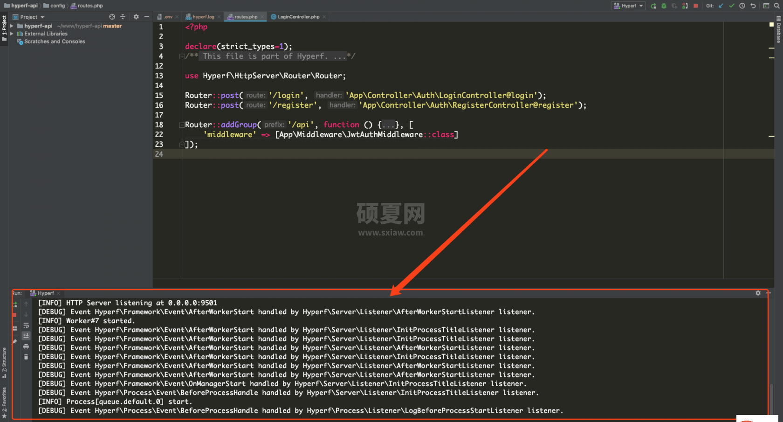Start debugging with the green bug icon

point(664,6)
